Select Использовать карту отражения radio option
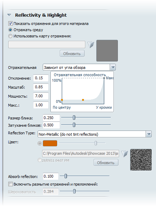Screen dimensions: 156x206 10,36
